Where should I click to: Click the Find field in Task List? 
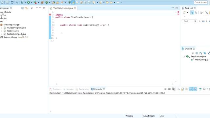coord(189,21)
